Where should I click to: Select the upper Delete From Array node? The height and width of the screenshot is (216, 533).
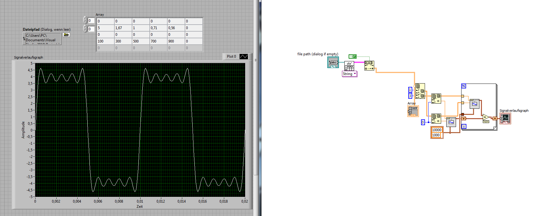tap(436, 98)
